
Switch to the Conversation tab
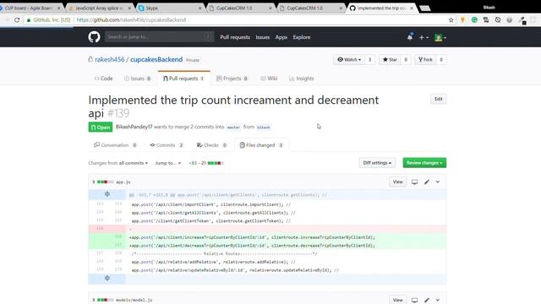115,145
